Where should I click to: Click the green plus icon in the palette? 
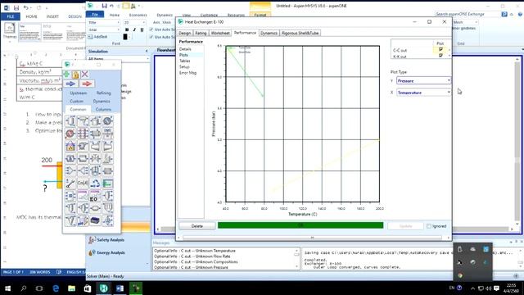[66, 74]
